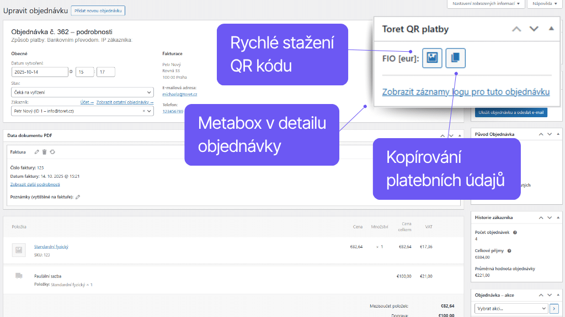Copy FIO payment details
This screenshot has height=317, width=565.
click(455, 58)
